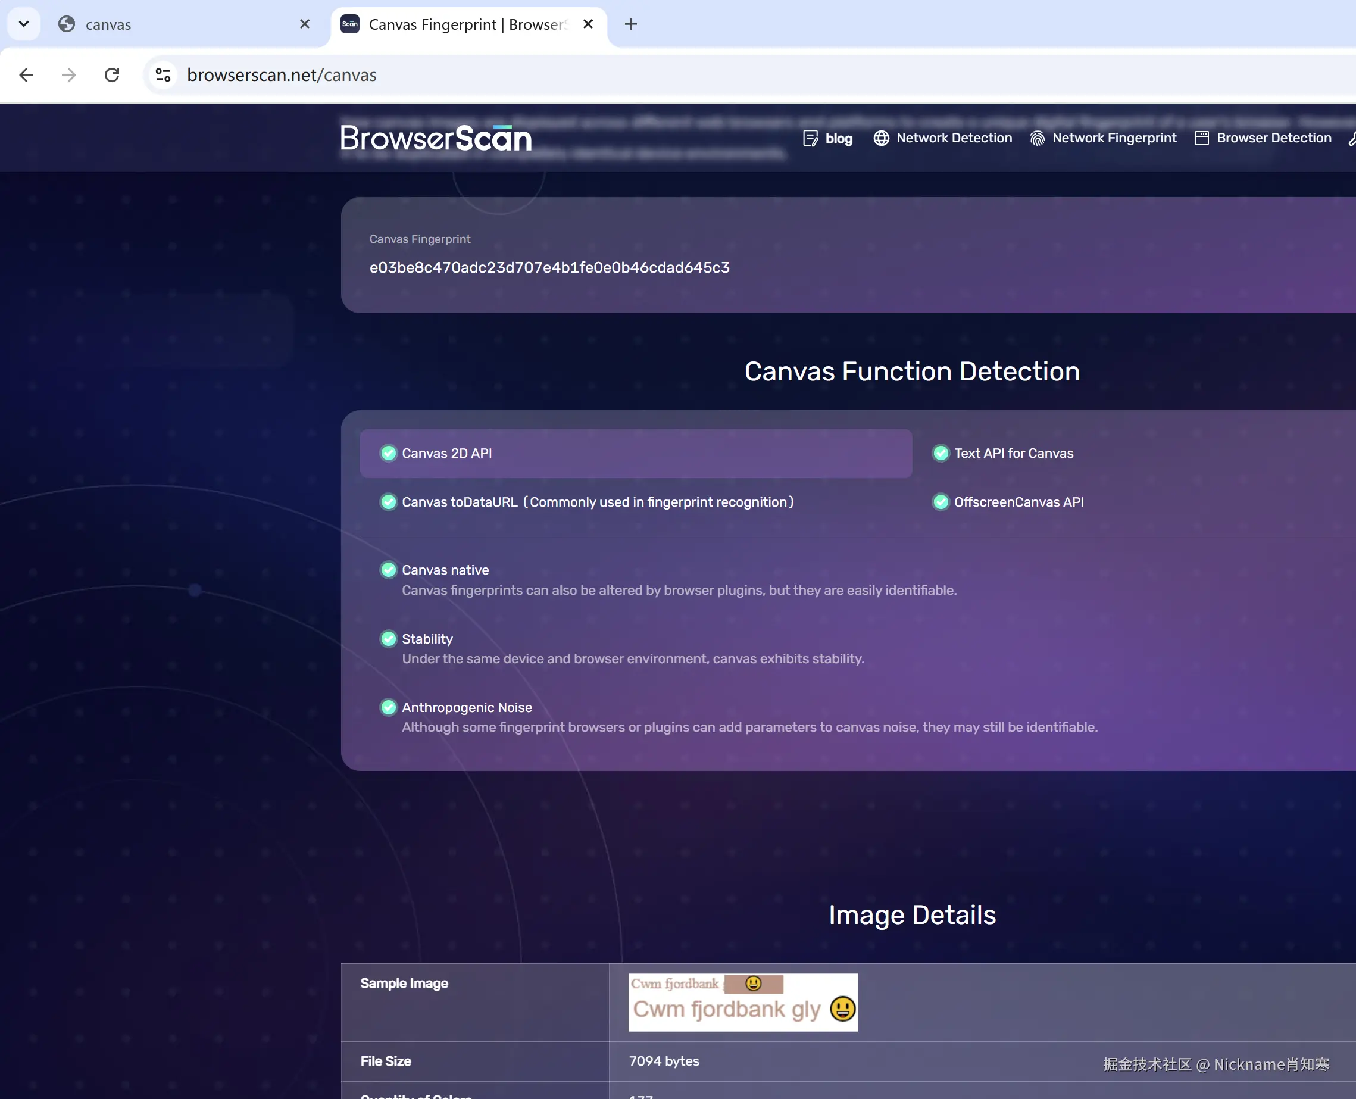Open the Browser Detection menu item
This screenshot has width=1356, height=1099.
1273,138
